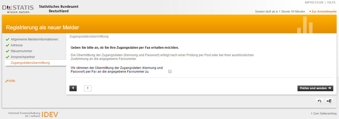Image resolution: width=339 pixels, height=119 pixels.
Task: Jump via Zum Seitenanfang link
Action: [x=324, y=113]
